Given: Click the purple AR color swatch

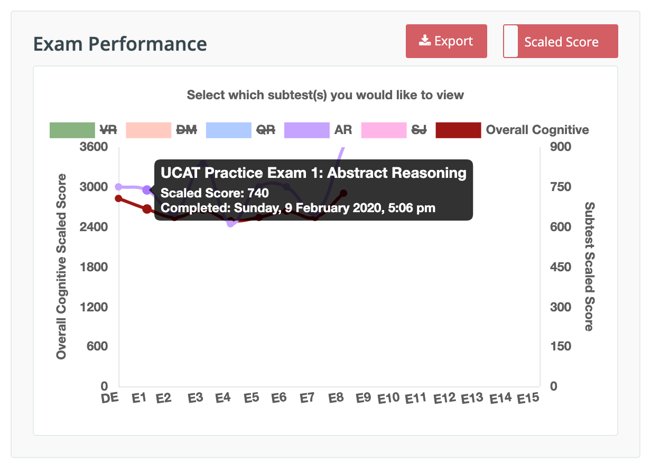Looking at the screenshot, I should coord(306,130).
